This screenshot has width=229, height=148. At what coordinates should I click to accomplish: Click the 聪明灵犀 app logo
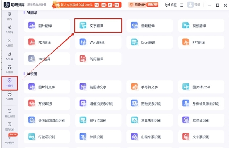point(6,5)
